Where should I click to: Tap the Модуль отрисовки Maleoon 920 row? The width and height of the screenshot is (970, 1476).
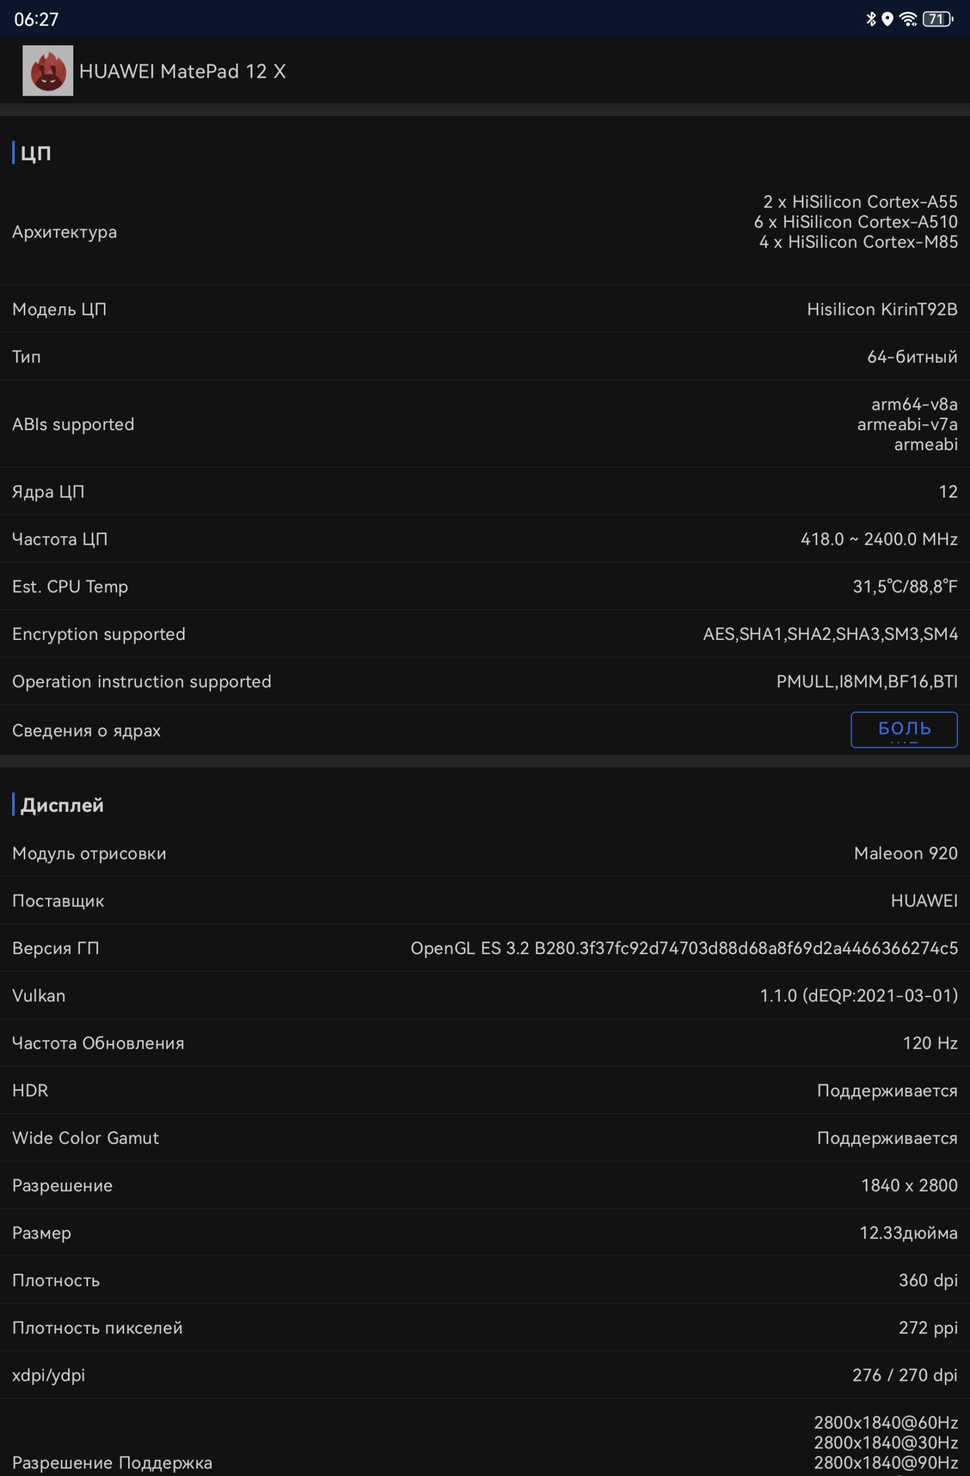(485, 853)
